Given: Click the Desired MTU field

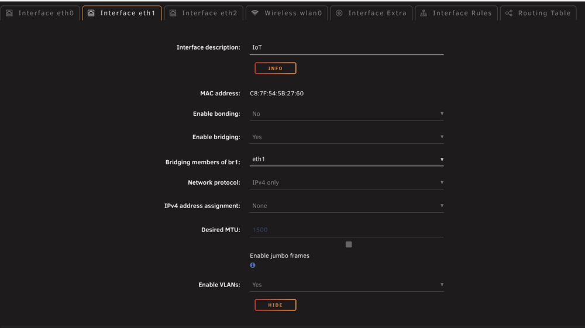Looking at the screenshot, I should pyautogui.click(x=346, y=230).
